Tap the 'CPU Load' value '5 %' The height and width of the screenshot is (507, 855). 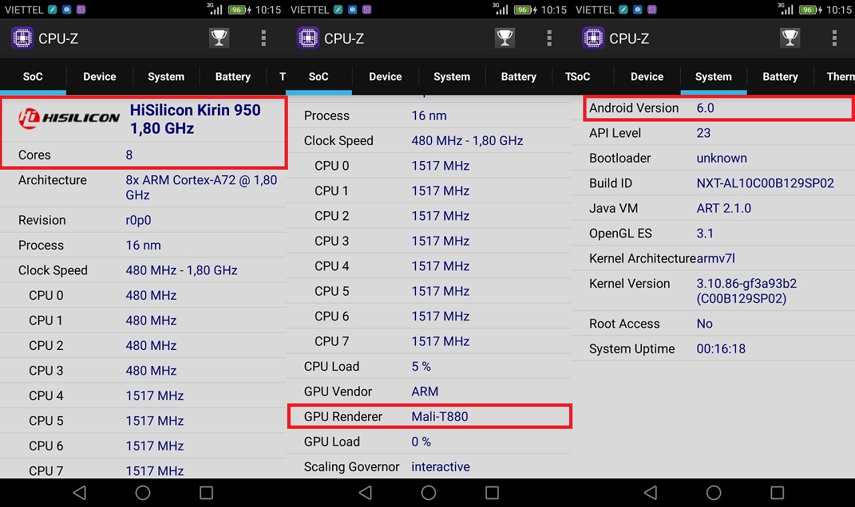click(x=421, y=367)
